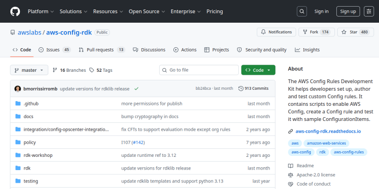Click the repository book icon beside awslabs

coord(13,32)
